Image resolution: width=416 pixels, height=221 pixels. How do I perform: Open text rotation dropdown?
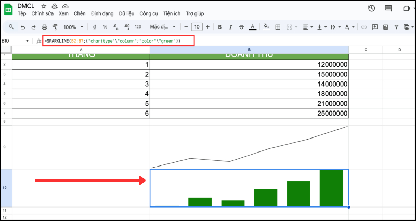coord(349,27)
